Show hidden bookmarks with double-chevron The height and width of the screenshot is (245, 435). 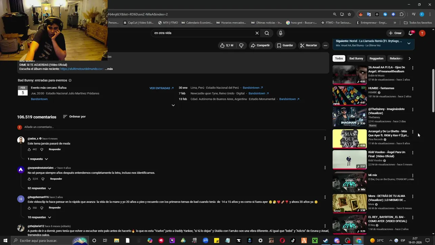point(395,23)
